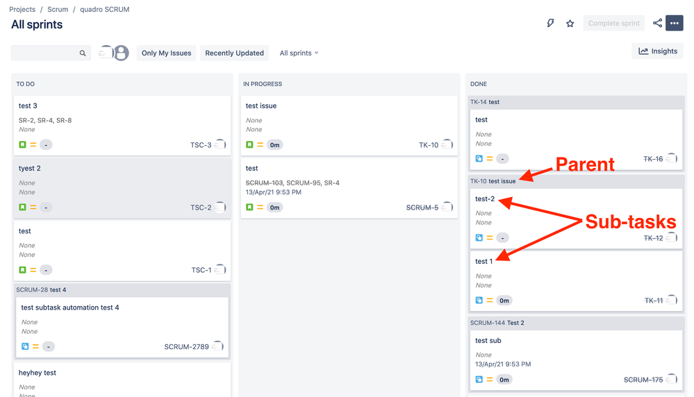Open quadro SCRUM breadcrumb link
Screen dimensions: 694x397
[x=104, y=9]
